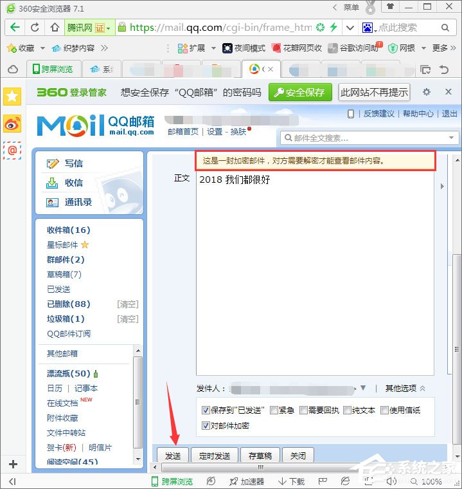Expand 收藏 dropdown arrow
The image size is (462, 489).
pos(42,48)
